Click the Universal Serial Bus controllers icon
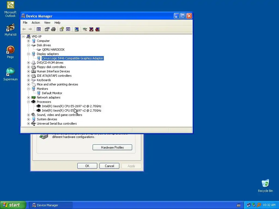 point(34,124)
